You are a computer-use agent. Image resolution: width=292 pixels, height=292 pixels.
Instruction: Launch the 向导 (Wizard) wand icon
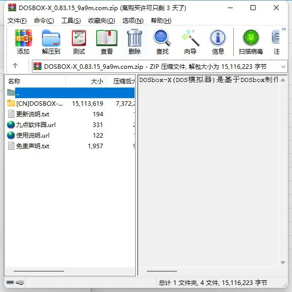[x=190, y=41]
